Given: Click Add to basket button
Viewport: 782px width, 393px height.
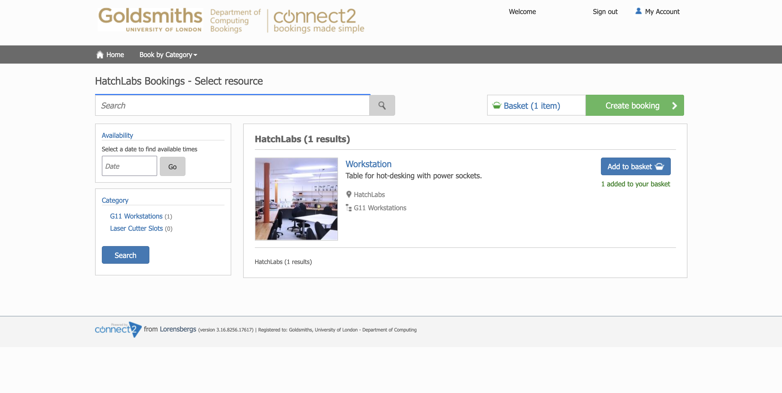Looking at the screenshot, I should click(636, 166).
